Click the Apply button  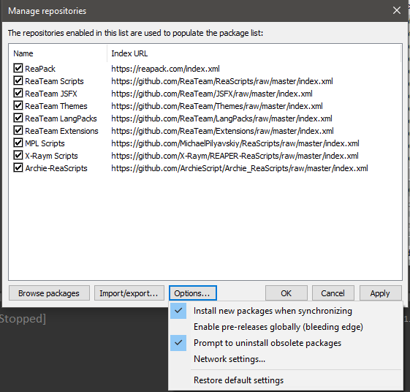point(380,293)
